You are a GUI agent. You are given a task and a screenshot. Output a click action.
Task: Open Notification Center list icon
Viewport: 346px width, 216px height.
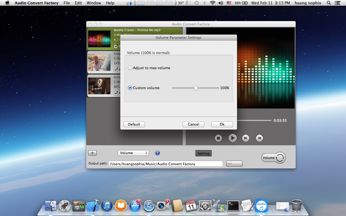(337, 3)
